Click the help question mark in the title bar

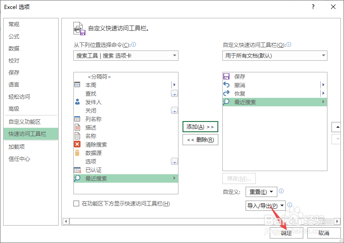[313, 7]
